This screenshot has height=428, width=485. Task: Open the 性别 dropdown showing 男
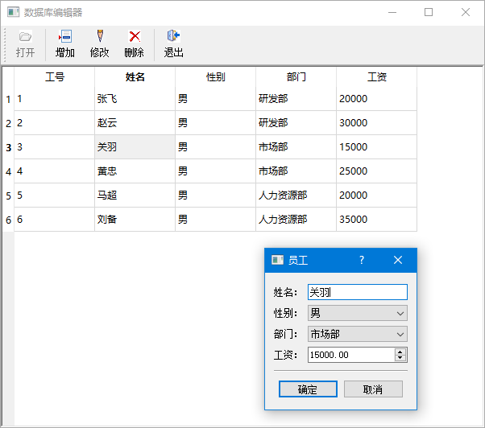click(358, 313)
